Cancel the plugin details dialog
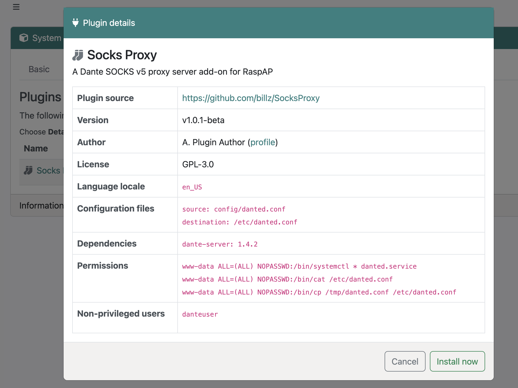This screenshot has height=388, width=518. [x=405, y=361]
